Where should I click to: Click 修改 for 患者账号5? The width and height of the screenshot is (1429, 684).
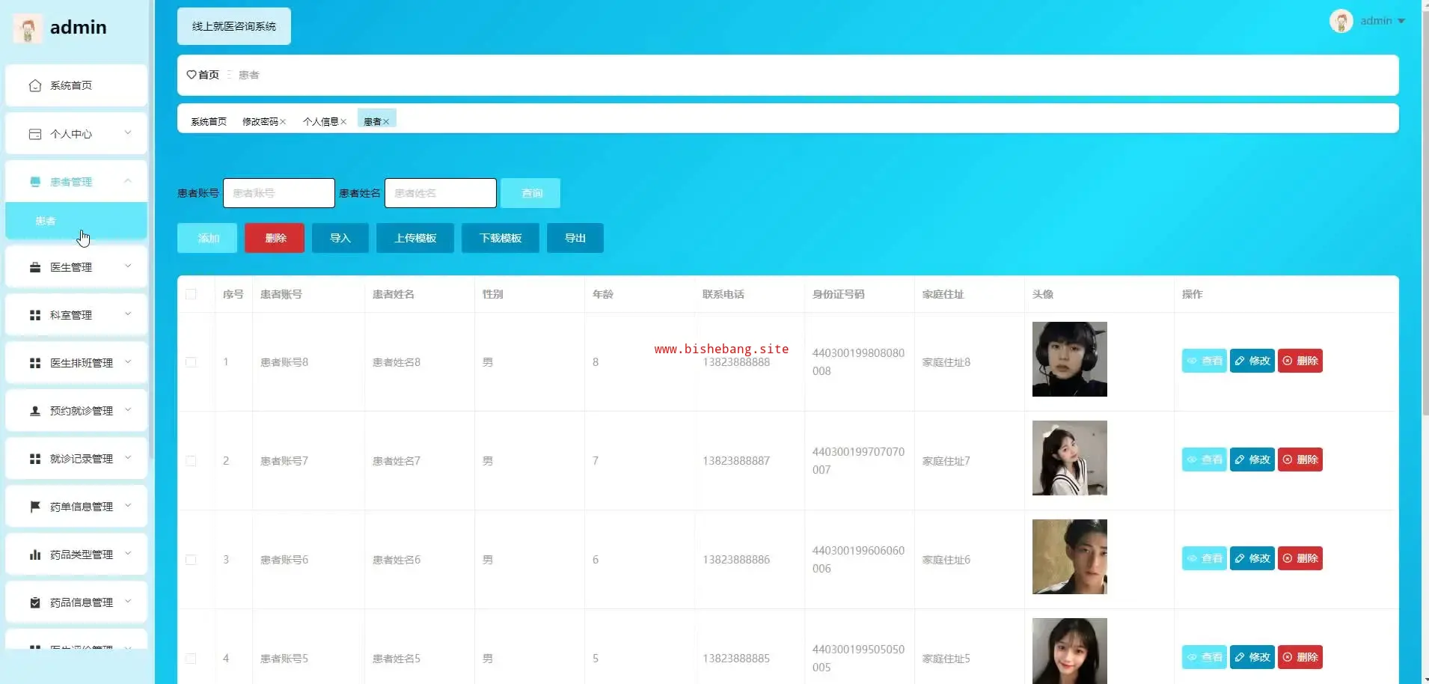point(1252,657)
